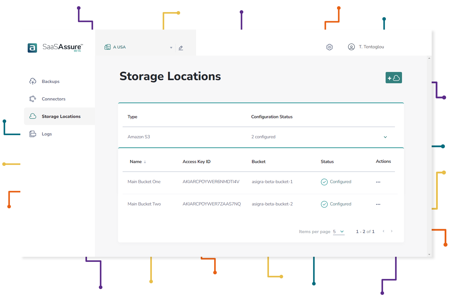
Task: Select Storage Locations in sidebar
Action: tap(61, 117)
